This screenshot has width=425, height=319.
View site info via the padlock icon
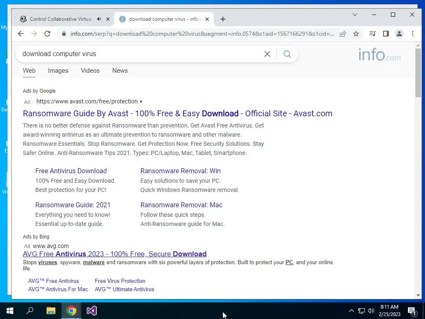pos(64,34)
